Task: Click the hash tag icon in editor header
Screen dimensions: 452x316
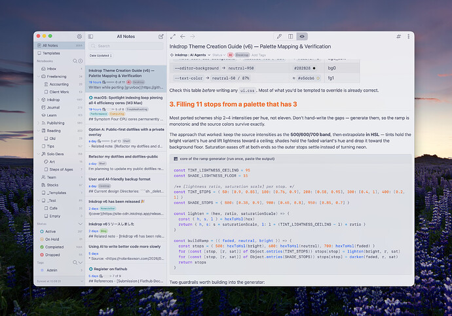Action: pyautogui.click(x=398, y=37)
